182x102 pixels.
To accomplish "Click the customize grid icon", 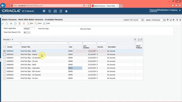I will (135, 39).
